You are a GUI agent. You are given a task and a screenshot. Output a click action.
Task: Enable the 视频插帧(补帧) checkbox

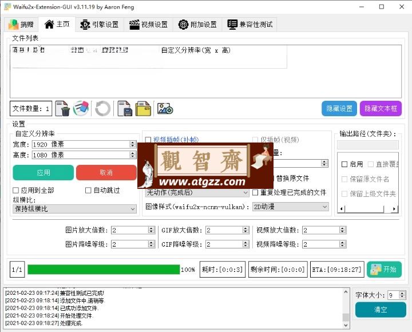148,140
